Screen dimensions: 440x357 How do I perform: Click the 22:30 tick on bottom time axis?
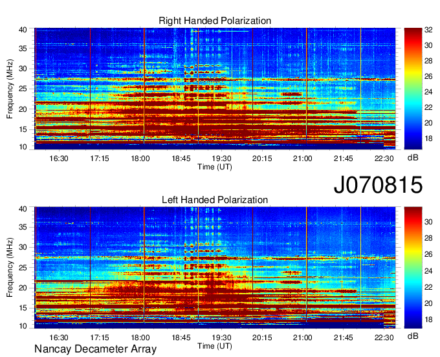click(x=384, y=338)
